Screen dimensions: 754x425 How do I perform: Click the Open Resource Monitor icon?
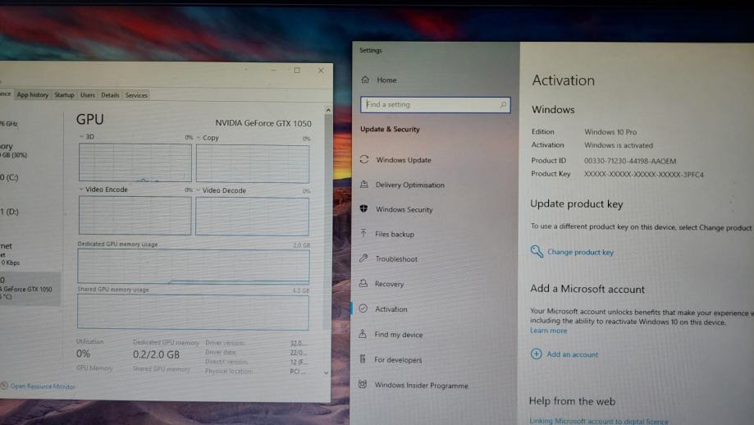pos(4,386)
